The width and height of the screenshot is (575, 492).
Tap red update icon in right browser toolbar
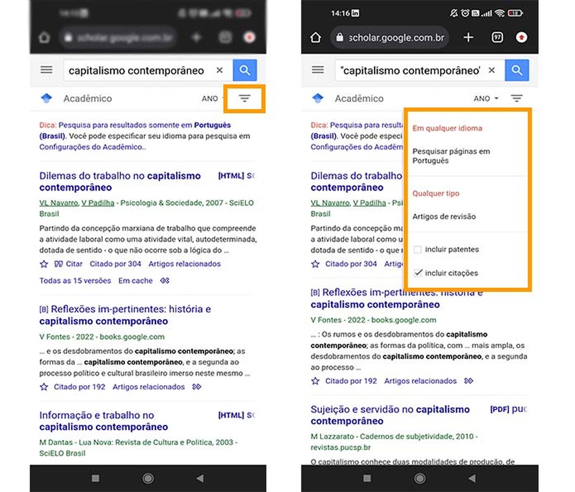point(521,37)
